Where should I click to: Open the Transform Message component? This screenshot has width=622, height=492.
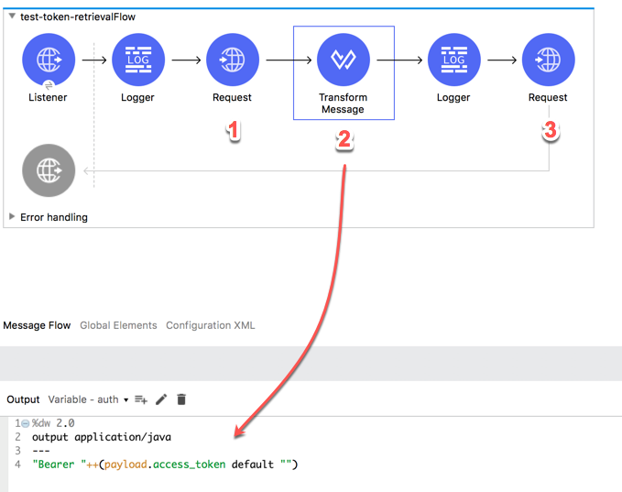[x=343, y=60]
